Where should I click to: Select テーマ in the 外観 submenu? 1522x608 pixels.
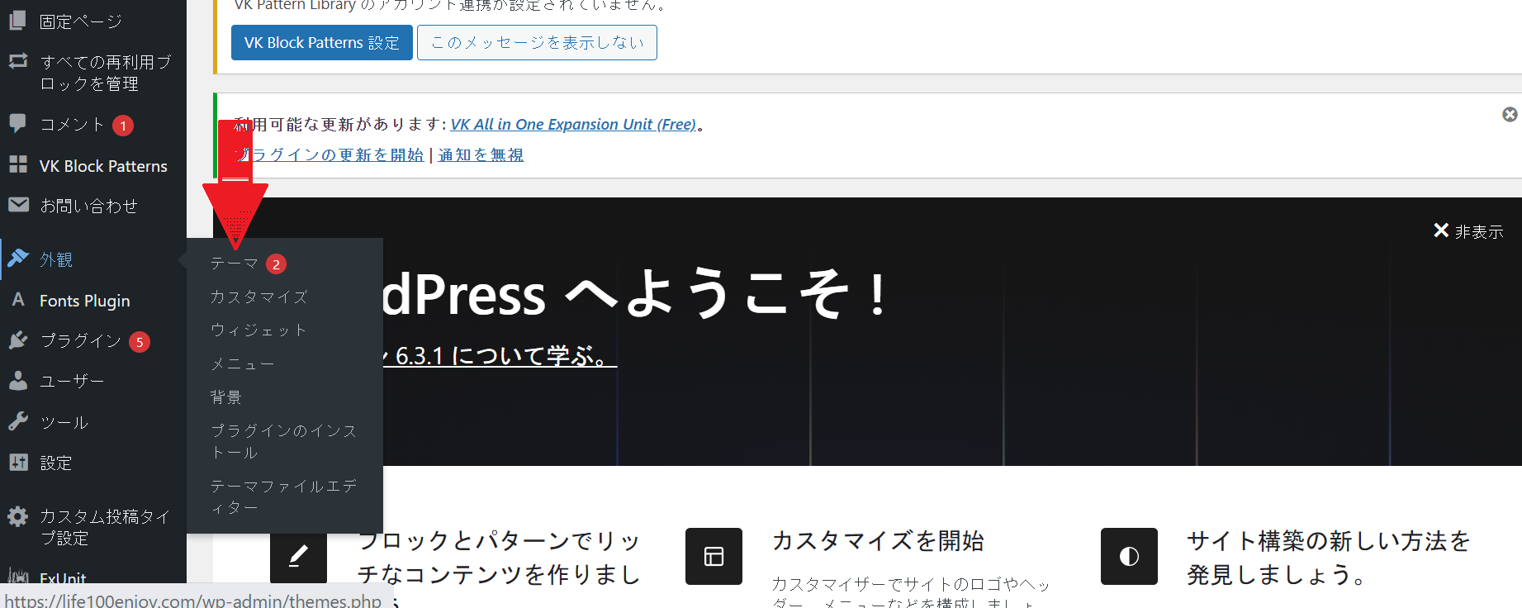(235, 264)
